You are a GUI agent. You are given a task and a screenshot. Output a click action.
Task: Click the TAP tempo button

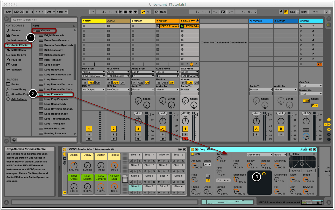[x=8, y=12]
